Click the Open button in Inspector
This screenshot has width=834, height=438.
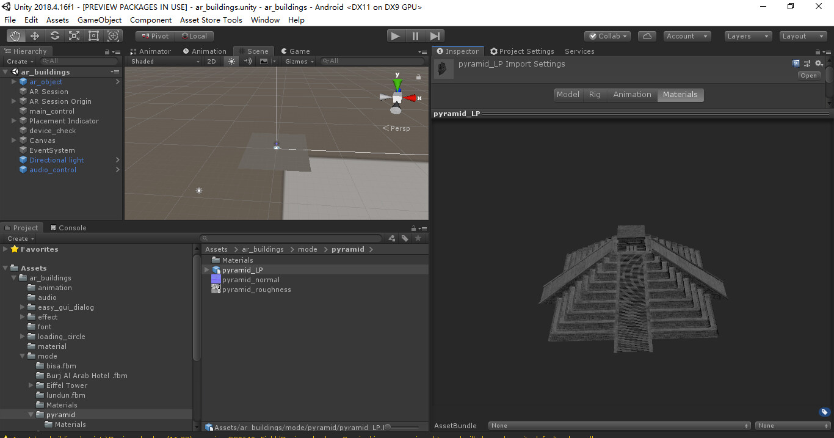pos(808,75)
